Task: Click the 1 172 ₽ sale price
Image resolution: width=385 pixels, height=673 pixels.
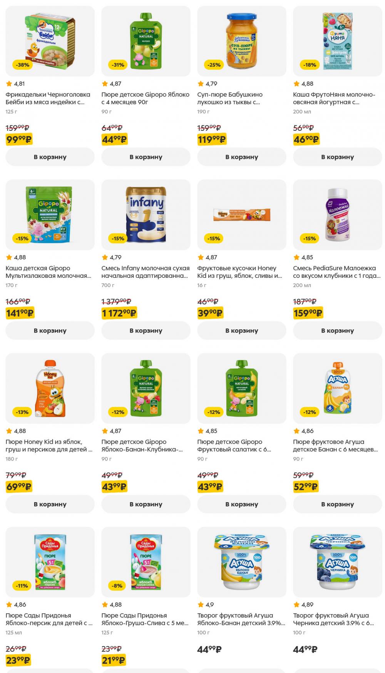Action: pos(119,313)
